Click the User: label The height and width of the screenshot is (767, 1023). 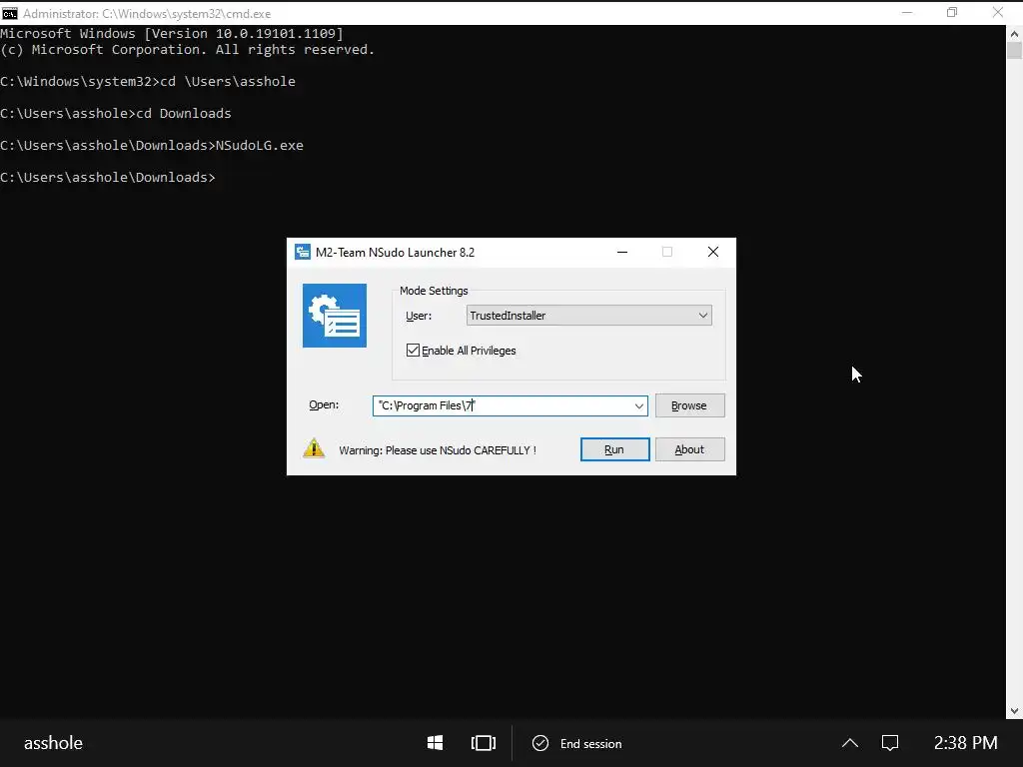(419, 316)
